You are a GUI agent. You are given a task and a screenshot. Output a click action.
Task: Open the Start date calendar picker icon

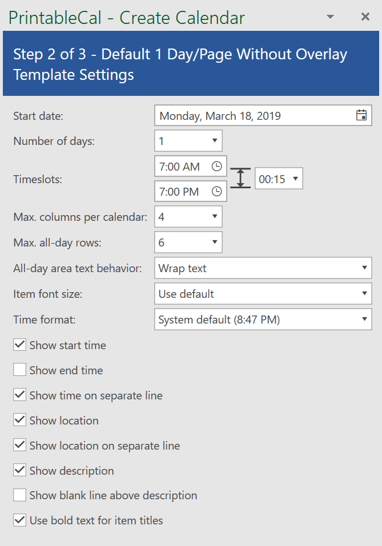point(361,115)
